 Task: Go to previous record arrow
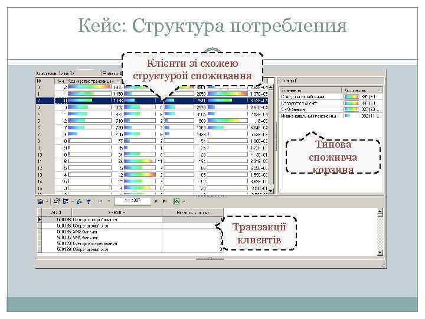click(x=109, y=201)
